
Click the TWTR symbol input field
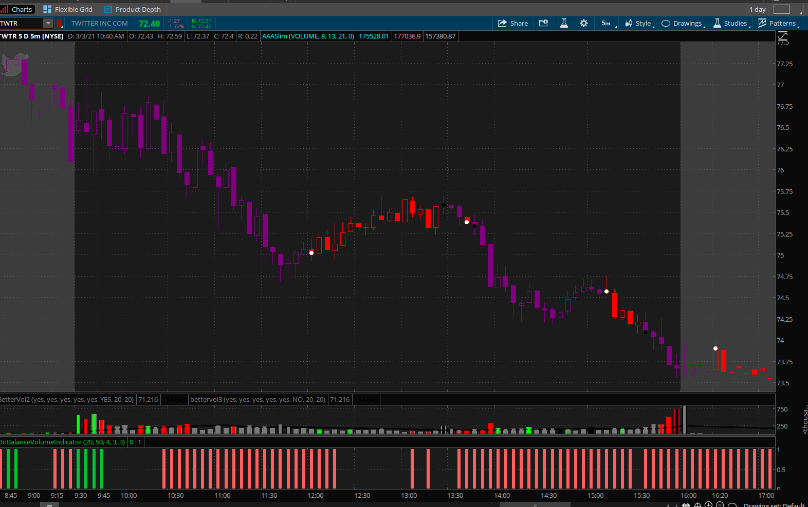[21, 23]
